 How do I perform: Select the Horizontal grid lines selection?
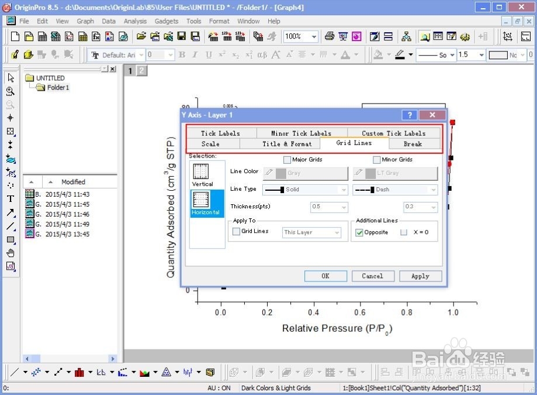pos(207,203)
